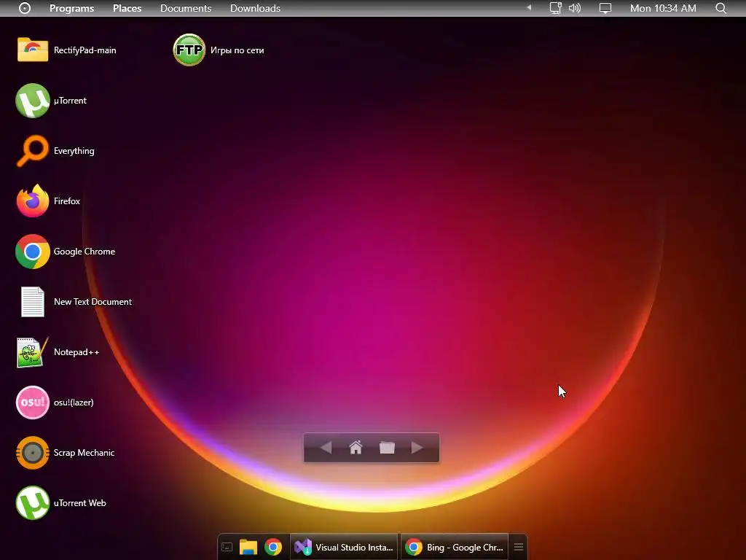Launch the osu!(lazer) icon

point(32,402)
